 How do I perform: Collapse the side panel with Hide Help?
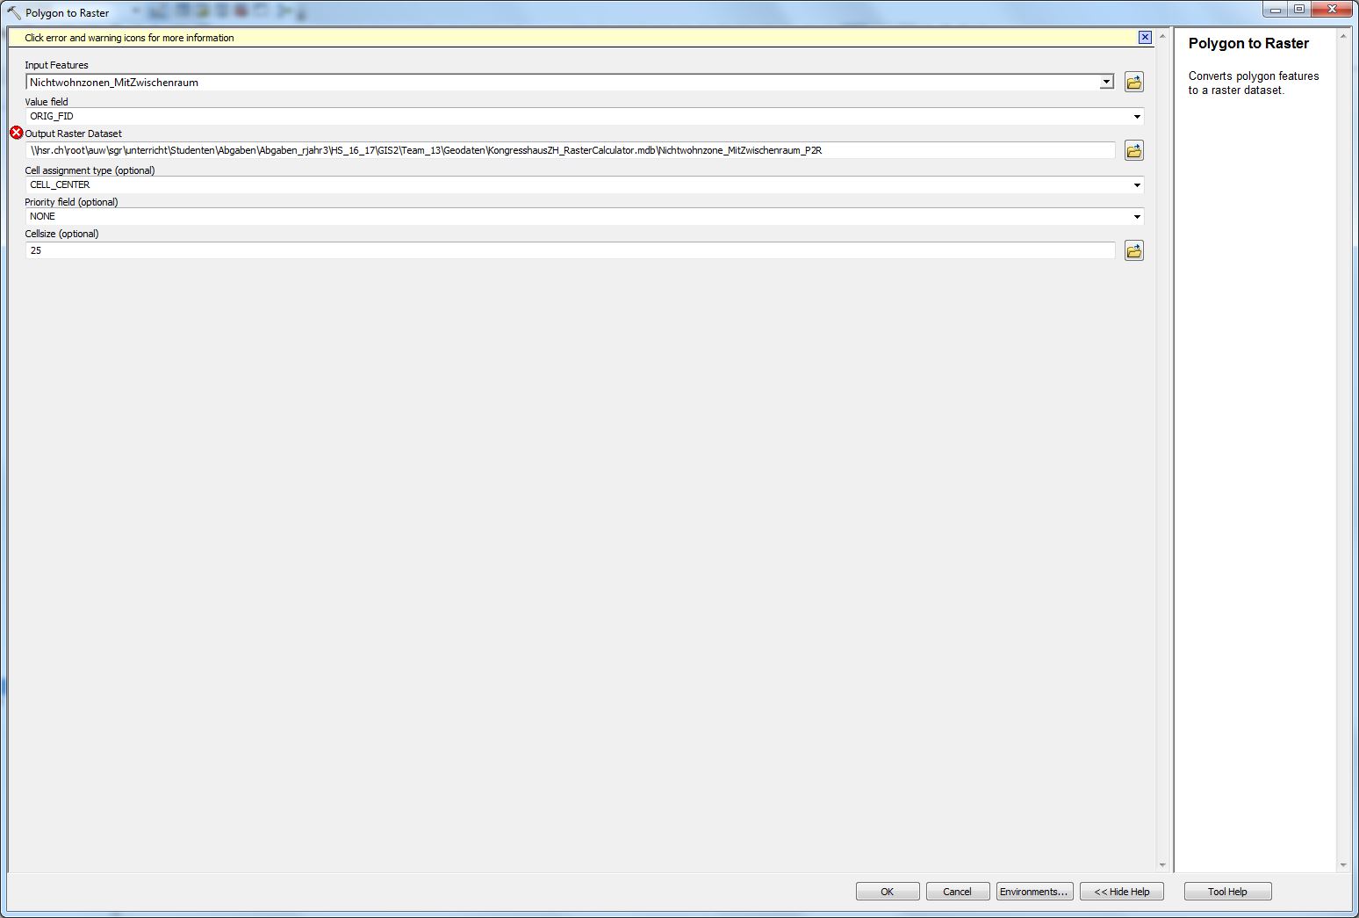(x=1121, y=892)
